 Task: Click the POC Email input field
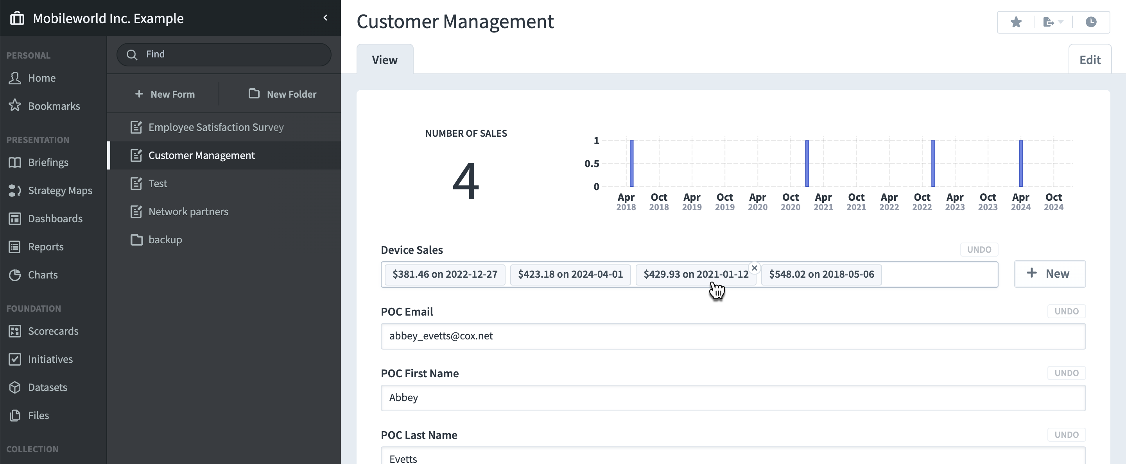[x=733, y=336]
